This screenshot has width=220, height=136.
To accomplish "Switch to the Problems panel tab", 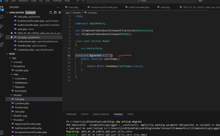I will click(x=71, y=114).
